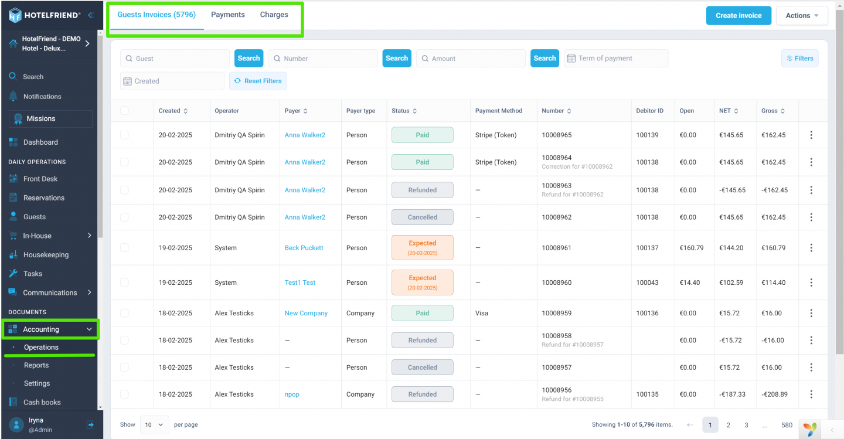Open Operations under Accounting
The height and width of the screenshot is (439, 844).
(41, 348)
